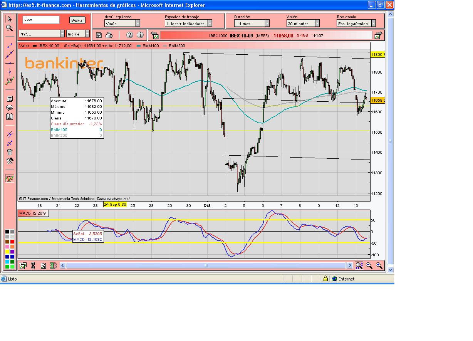Click the horizontal chart scrollbar
Image resolution: width=473 pixels, height=341 pixels.
point(206,265)
